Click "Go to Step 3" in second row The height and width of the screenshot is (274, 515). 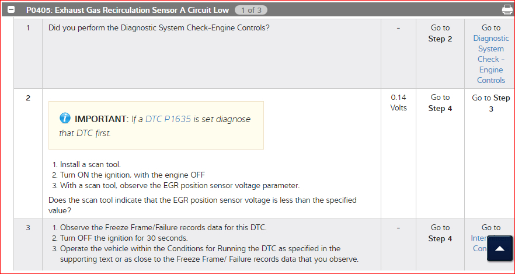(490, 103)
